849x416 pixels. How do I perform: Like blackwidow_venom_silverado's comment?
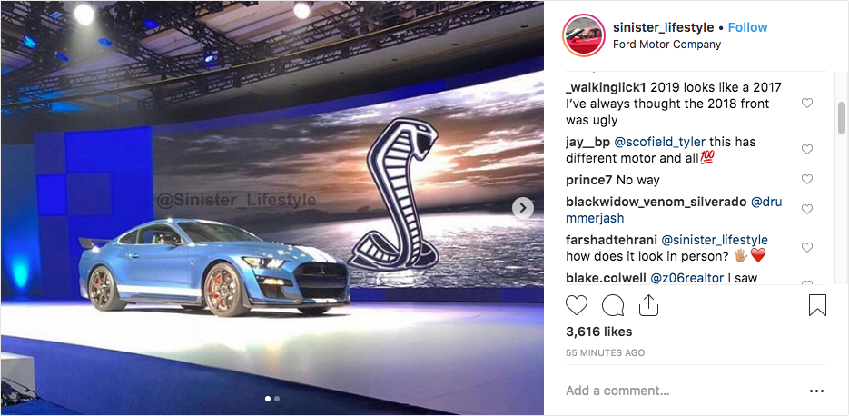(806, 209)
